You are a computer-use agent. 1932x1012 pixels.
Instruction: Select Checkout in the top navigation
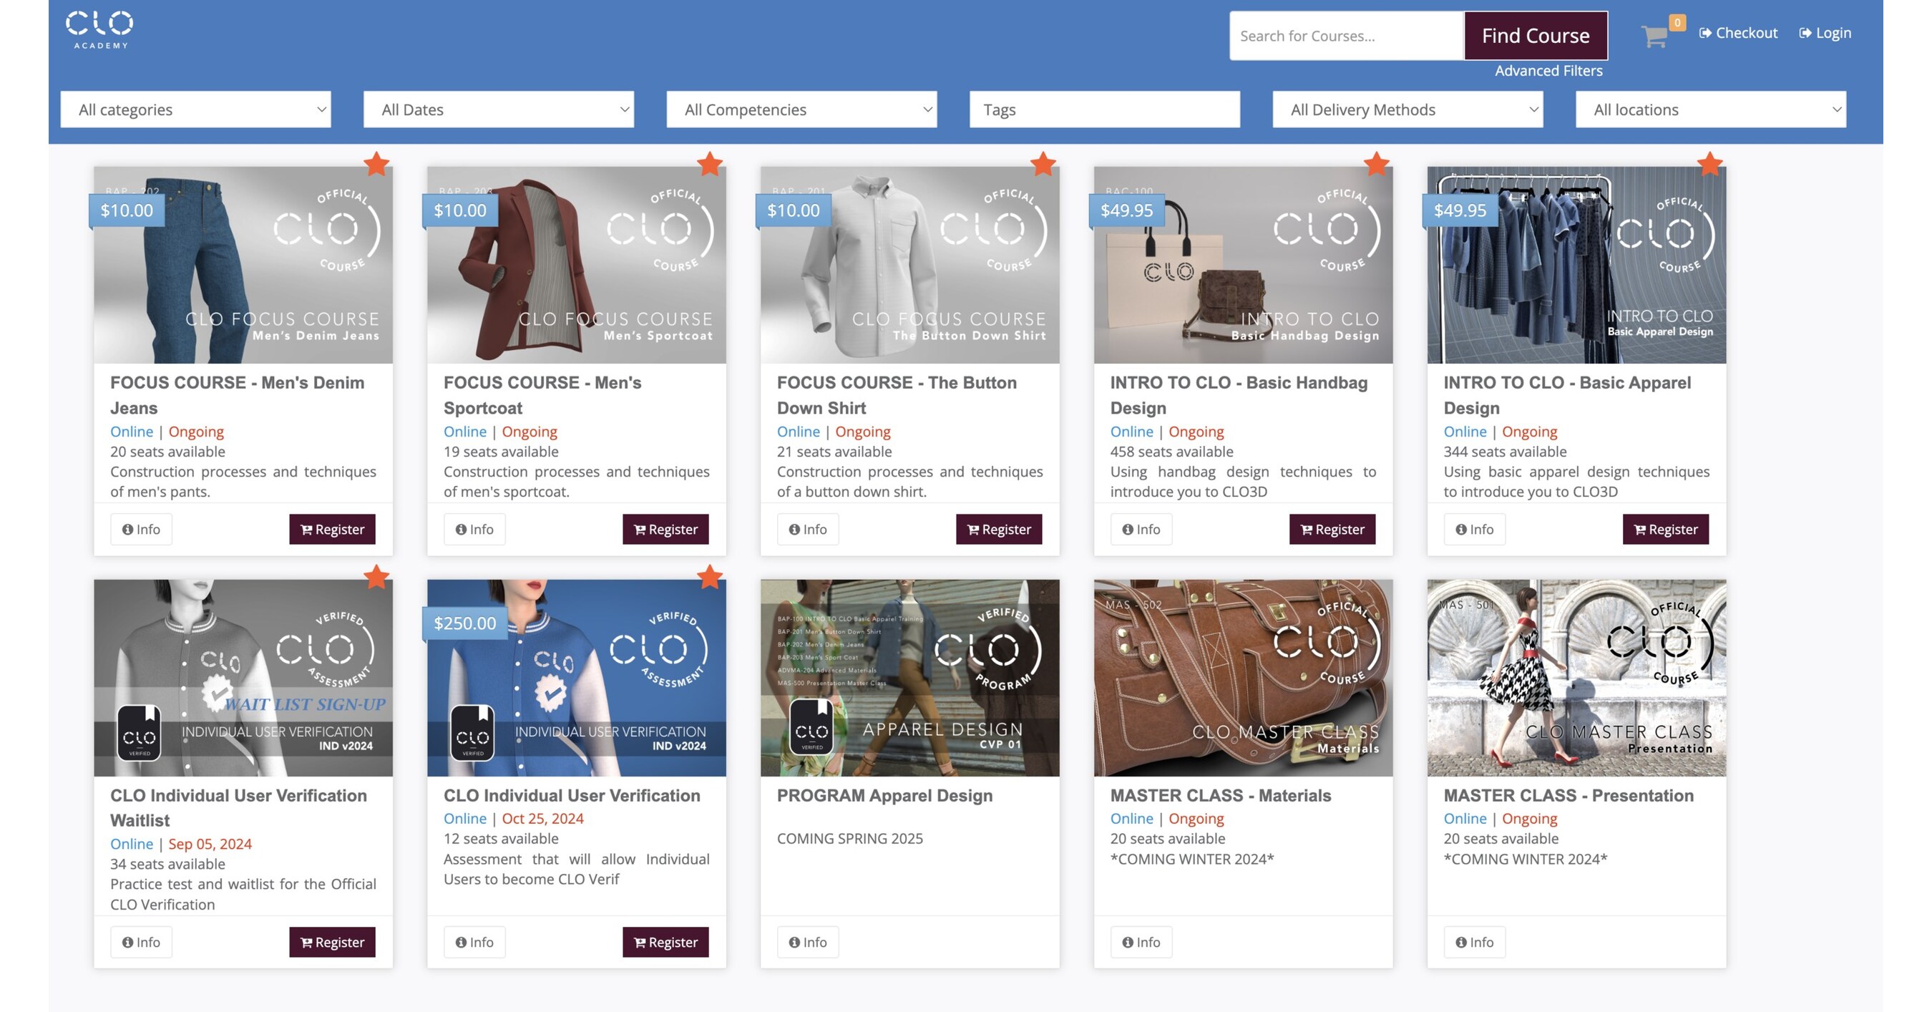point(1747,32)
